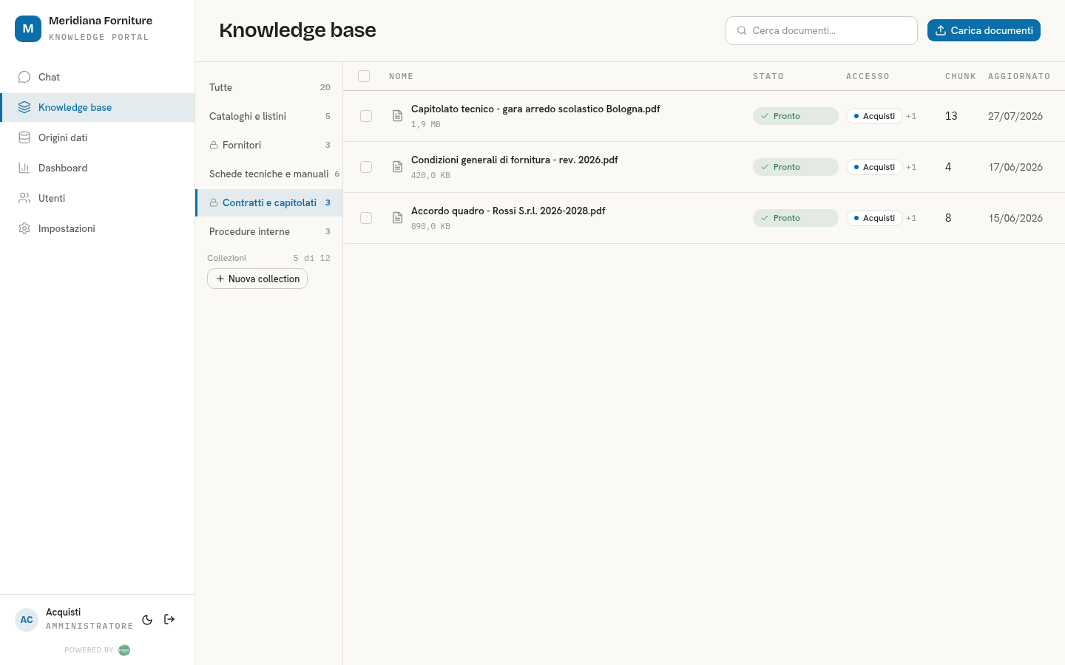This screenshot has width=1065, height=665.
Task: Select the Cataloghi e listini collection
Action: 269,116
